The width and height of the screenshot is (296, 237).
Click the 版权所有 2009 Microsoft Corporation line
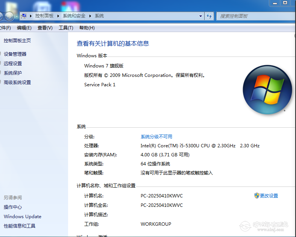144,75
